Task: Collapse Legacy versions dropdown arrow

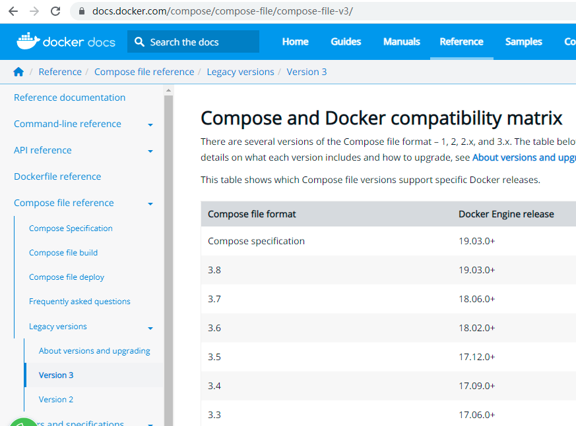Action: (x=150, y=329)
